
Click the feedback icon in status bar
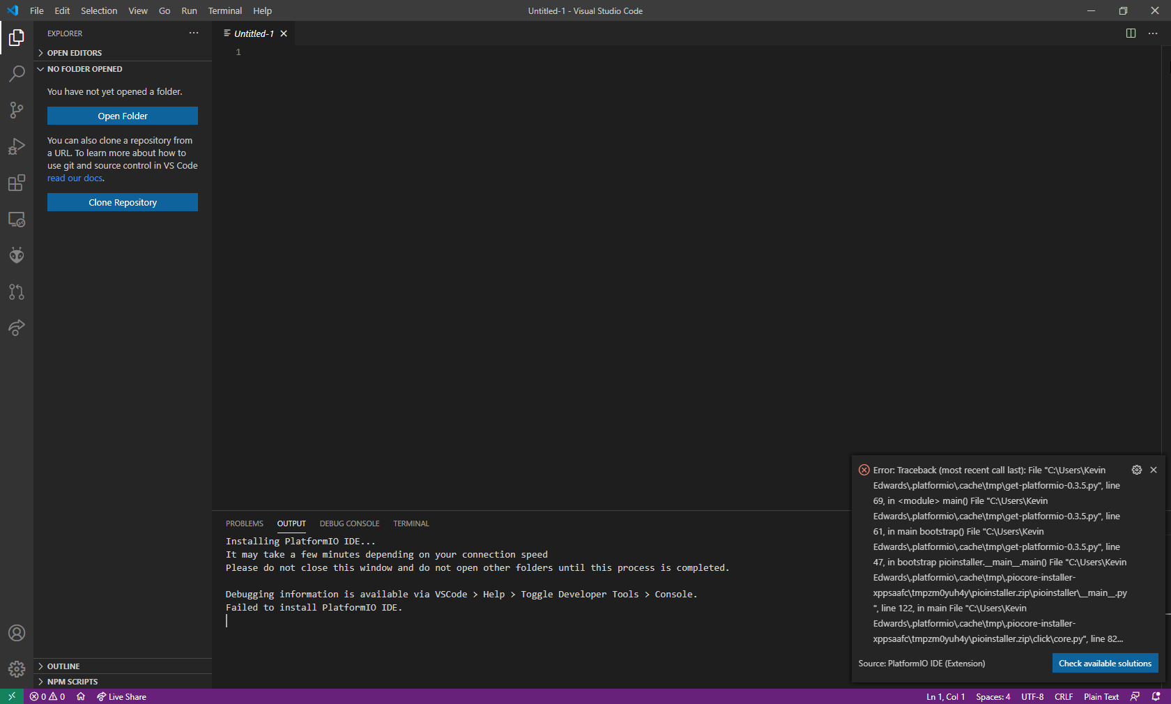tap(1135, 696)
